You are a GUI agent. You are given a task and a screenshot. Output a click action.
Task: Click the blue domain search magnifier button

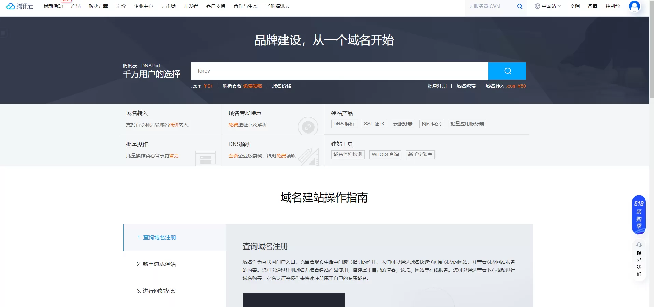pos(507,71)
